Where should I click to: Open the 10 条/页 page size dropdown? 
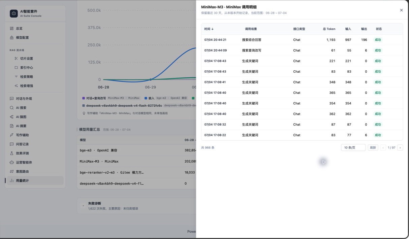[x=353, y=147]
